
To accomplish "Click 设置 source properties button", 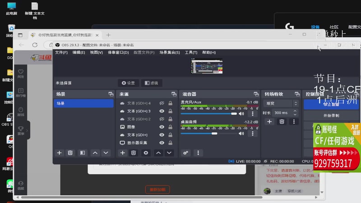I will pos(128,83).
